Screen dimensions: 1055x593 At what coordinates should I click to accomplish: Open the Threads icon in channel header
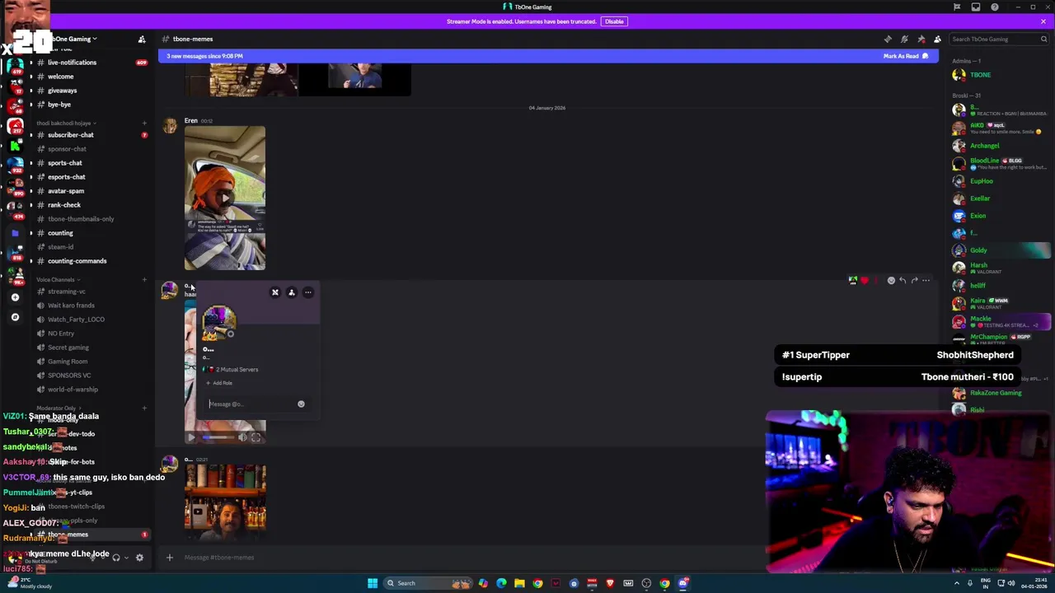(888, 39)
